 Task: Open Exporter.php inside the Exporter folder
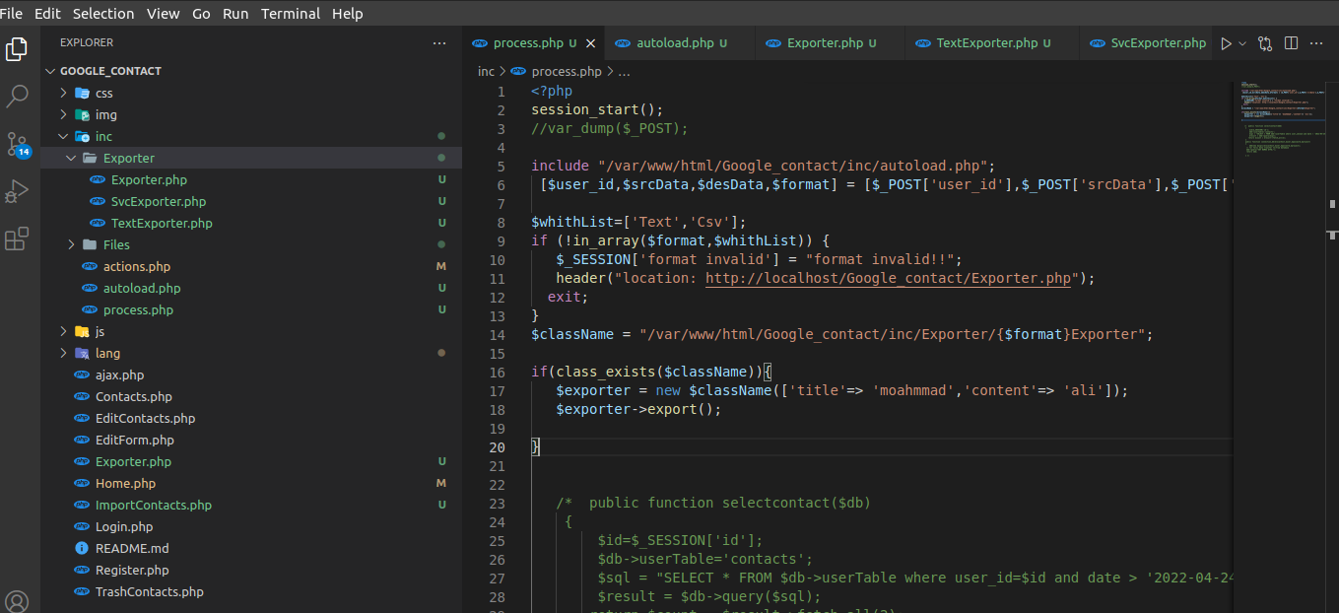251,179
